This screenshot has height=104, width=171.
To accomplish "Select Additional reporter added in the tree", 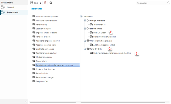I will (x=104, y=45).
